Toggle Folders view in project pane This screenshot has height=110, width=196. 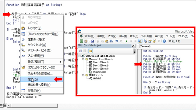point(90,51)
